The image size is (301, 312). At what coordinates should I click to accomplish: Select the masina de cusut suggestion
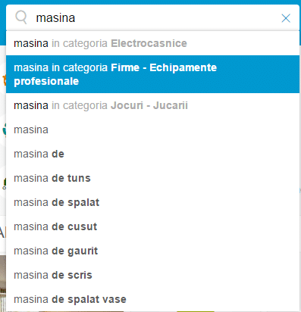coord(152,226)
